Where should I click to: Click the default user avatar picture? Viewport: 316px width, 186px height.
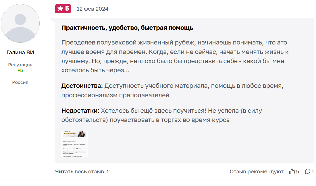tap(20, 24)
